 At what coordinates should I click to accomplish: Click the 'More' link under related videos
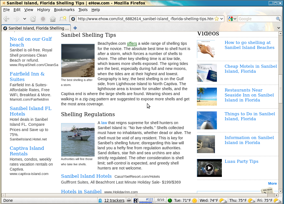(x=272, y=184)
